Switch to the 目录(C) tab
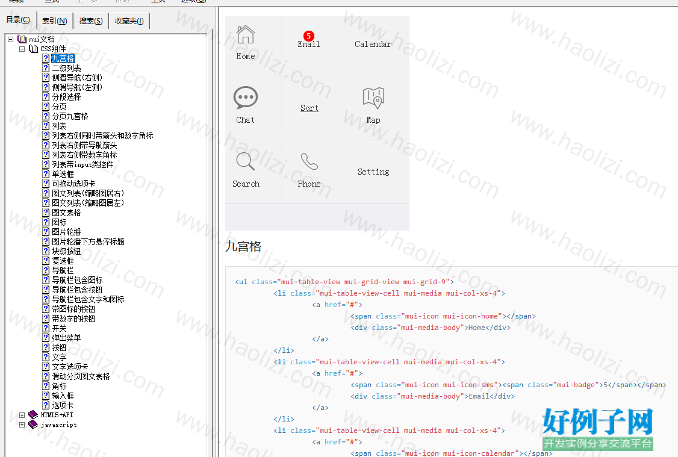This screenshot has width=678, height=457. pos(18,20)
